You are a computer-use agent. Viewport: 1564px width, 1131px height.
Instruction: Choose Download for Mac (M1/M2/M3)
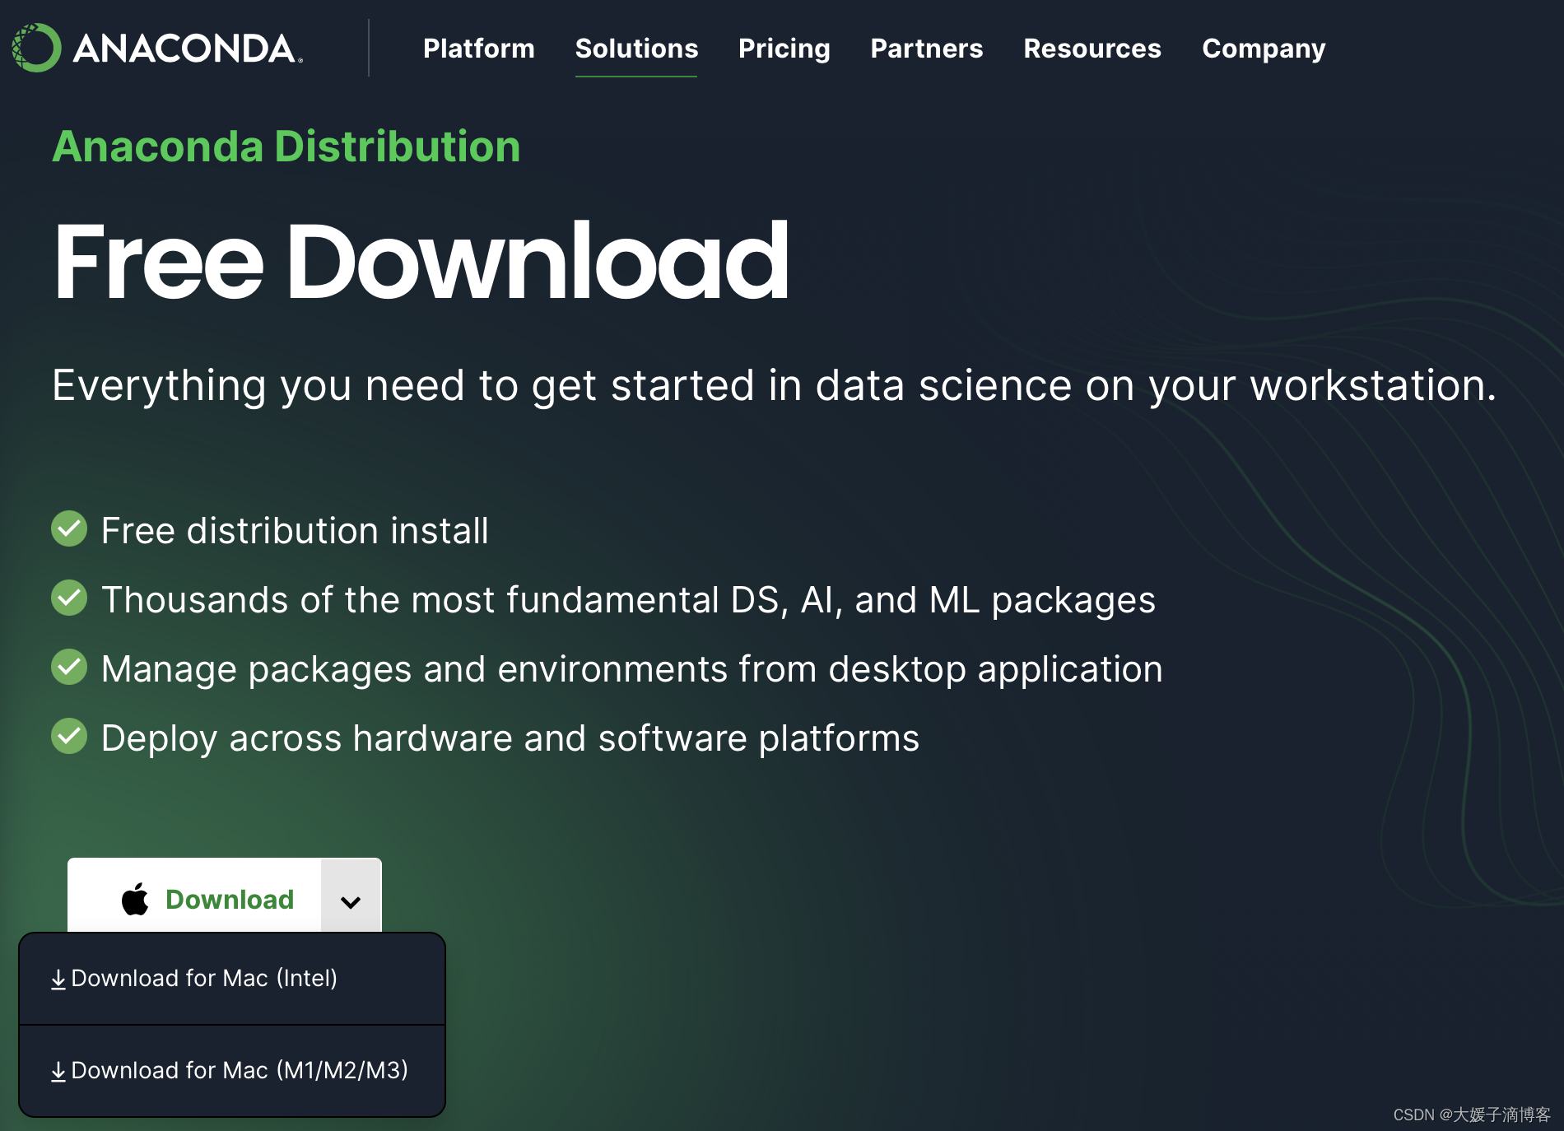pos(232,1071)
